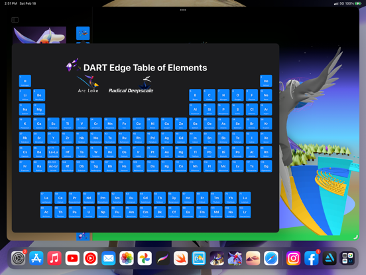The height and width of the screenshot is (275, 366).
Task: Open Instagram from the dock
Action: pyautogui.click(x=294, y=258)
